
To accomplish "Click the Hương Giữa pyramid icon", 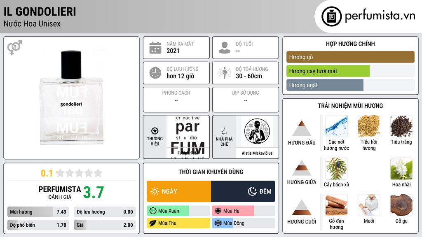I will tap(302, 168).
